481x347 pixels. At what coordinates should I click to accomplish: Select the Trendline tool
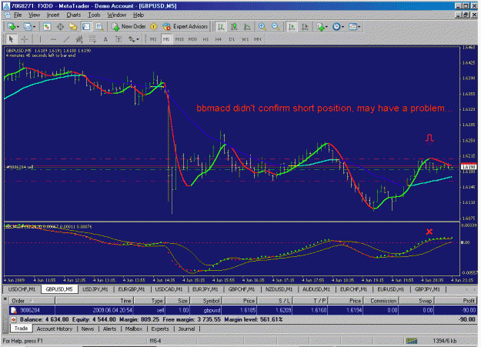[x=66, y=39]
